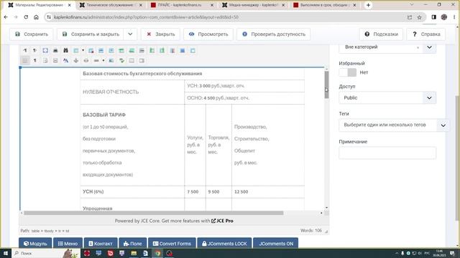This screenshot has width=460, height=258.
Task: Click 'Проверить доступность' button
Action: [x=273, y=34]
